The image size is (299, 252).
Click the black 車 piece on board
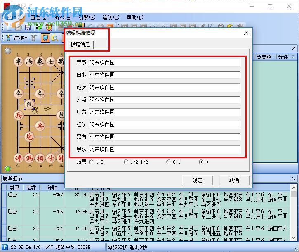coord(19,62)
